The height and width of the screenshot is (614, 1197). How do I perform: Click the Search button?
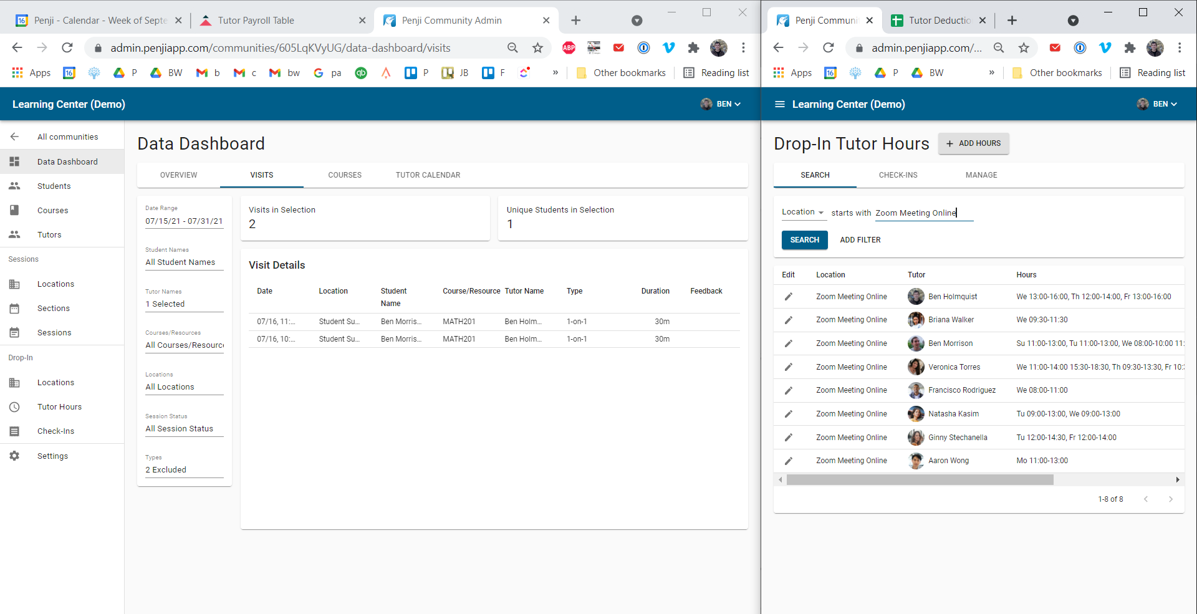[x=804, y=240]
